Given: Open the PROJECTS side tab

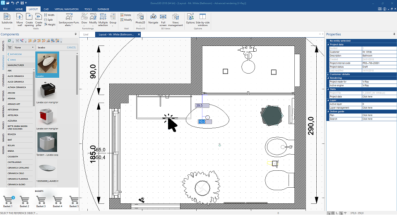Looking at the screenshot, I should click(x=3, y=46).
